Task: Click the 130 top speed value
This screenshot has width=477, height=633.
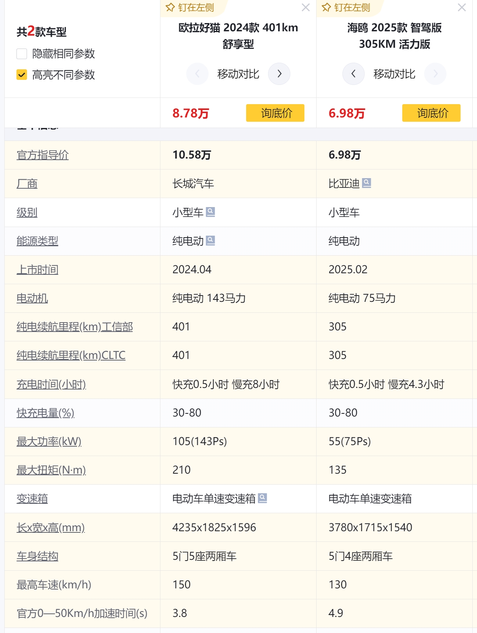Action: coord(338,585)
